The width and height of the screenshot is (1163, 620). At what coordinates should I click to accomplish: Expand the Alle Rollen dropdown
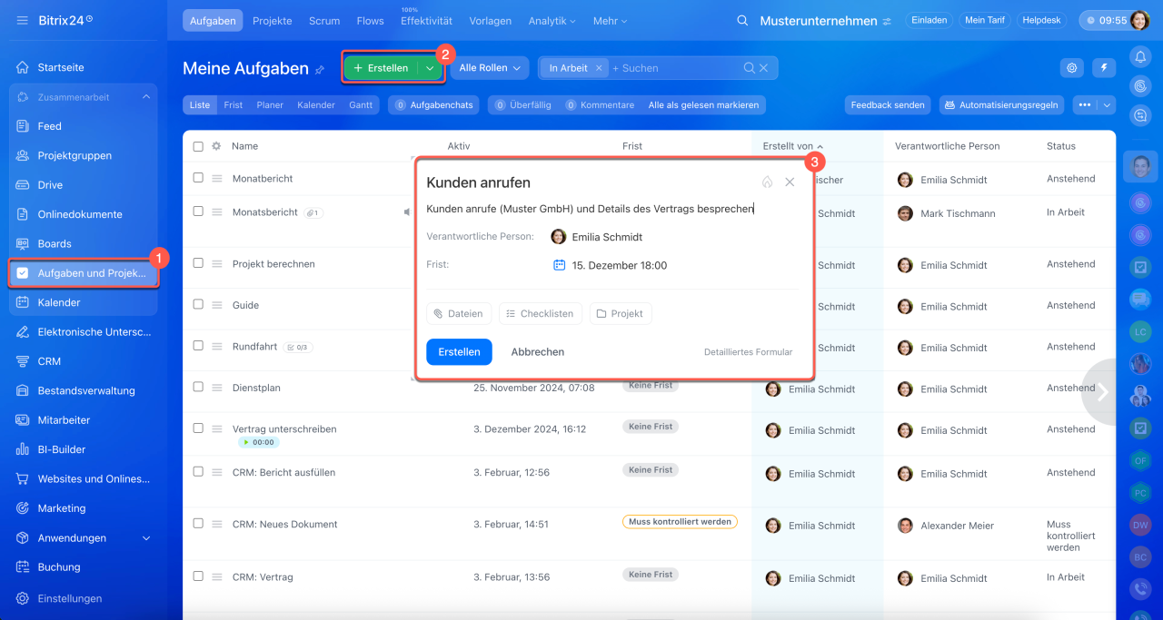tap(491, 68)
